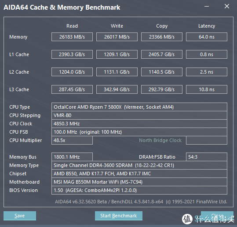Select Memory Write value 26017 MB/s
This screenshot has height=227, width=237.
click(x=117, y=37)
